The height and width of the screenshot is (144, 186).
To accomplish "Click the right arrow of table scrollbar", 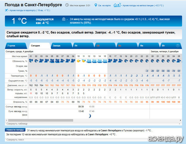I will 180,120.
